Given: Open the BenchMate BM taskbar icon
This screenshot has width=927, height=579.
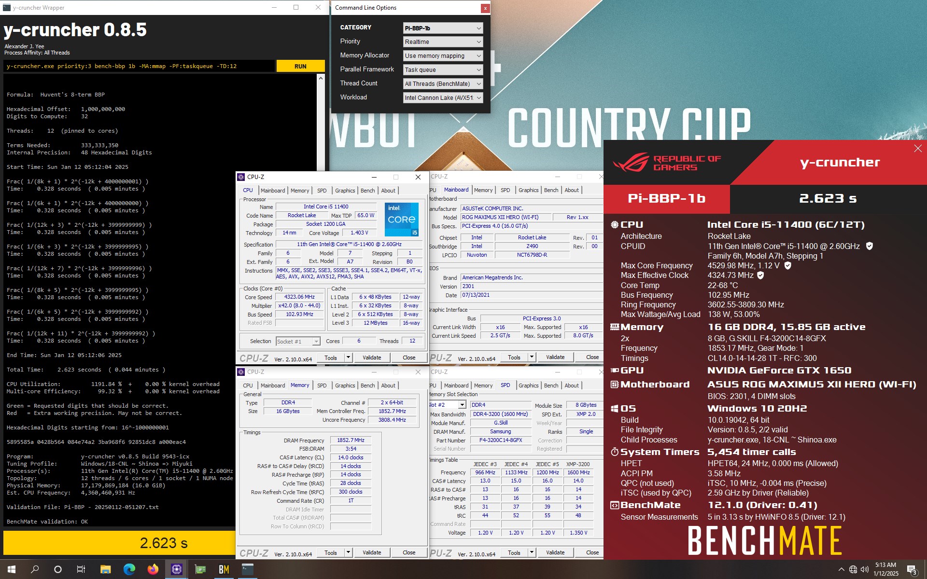Looking at the screenshot, I should pyautogui.click(x=224, y=569).
